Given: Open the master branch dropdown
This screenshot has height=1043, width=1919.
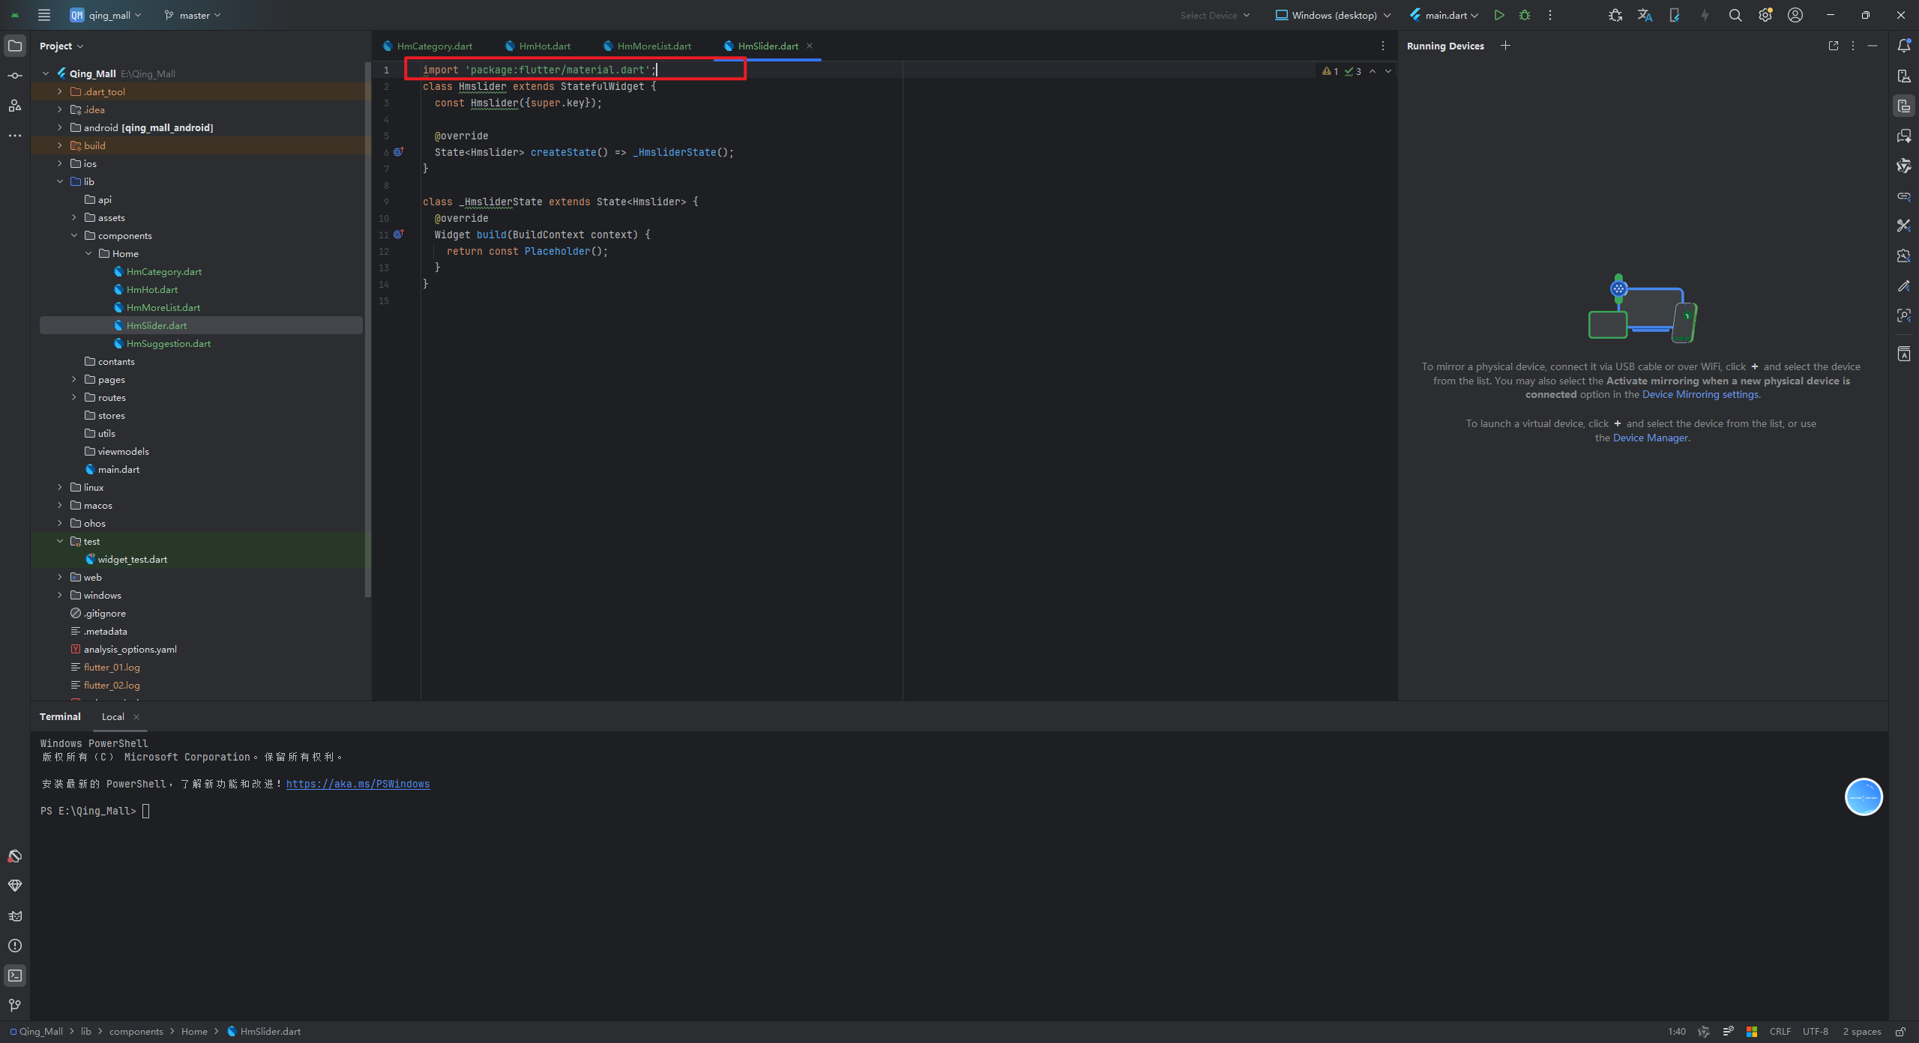Looking at the screenshot, I should point(193,15).
